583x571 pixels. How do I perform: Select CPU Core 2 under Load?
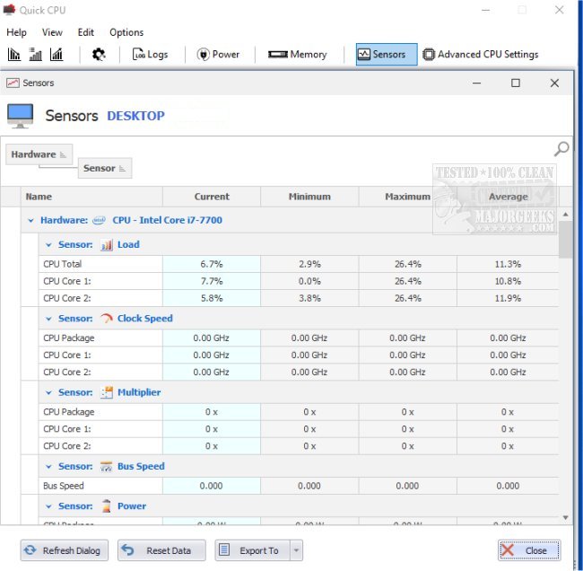(299, 298)
